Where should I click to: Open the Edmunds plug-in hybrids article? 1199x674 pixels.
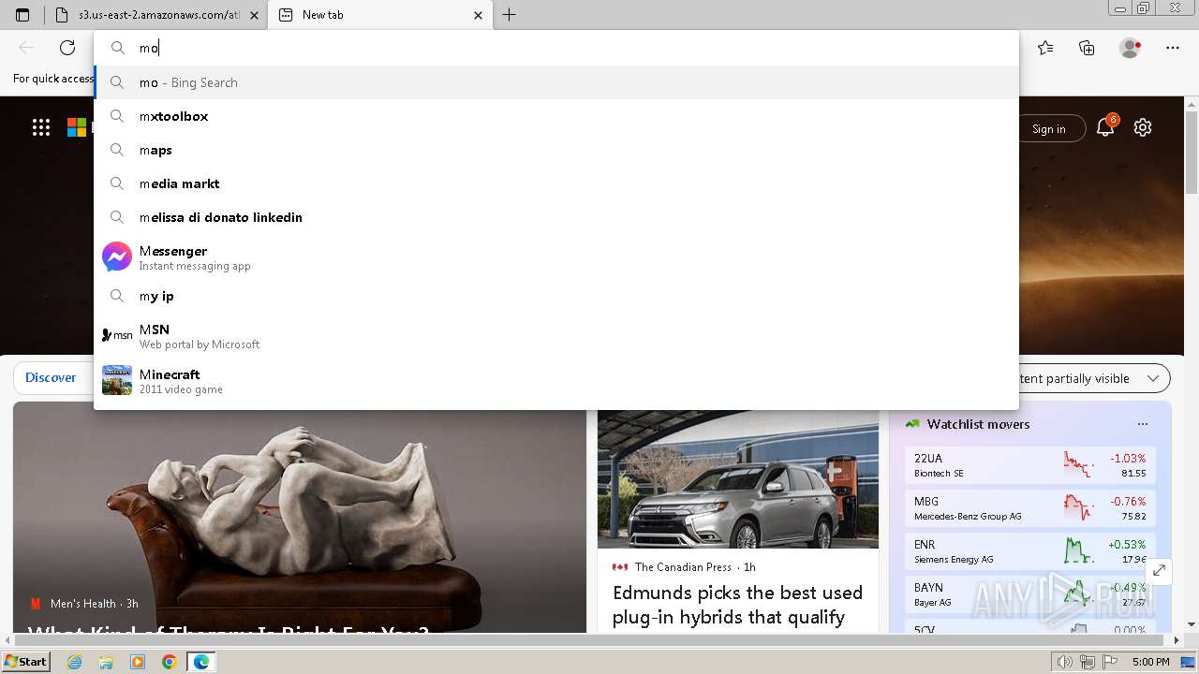pos(737,605)
